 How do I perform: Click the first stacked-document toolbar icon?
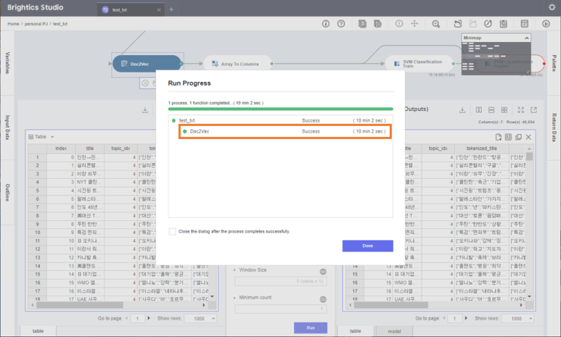[x=362, y=24]
